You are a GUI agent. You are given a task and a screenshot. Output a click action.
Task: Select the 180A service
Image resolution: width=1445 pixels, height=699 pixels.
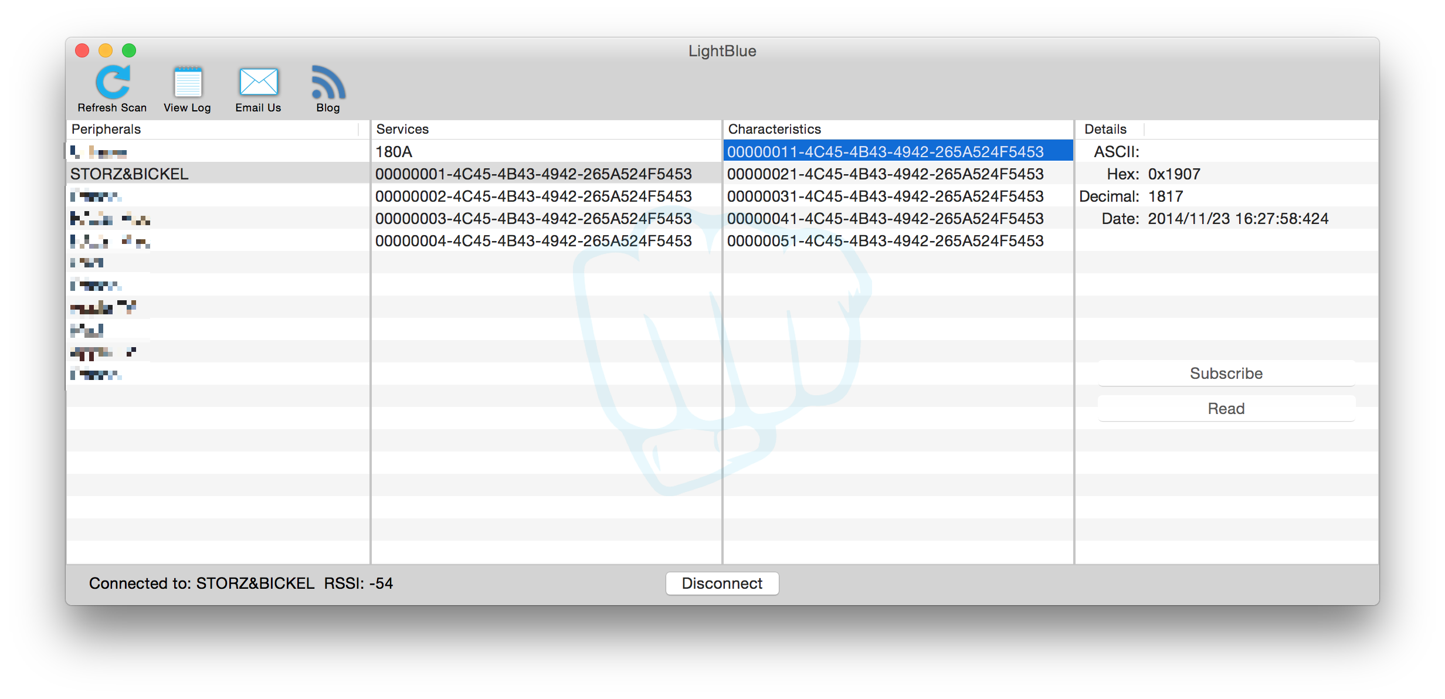pyautogui.click(x=546, y=152)
